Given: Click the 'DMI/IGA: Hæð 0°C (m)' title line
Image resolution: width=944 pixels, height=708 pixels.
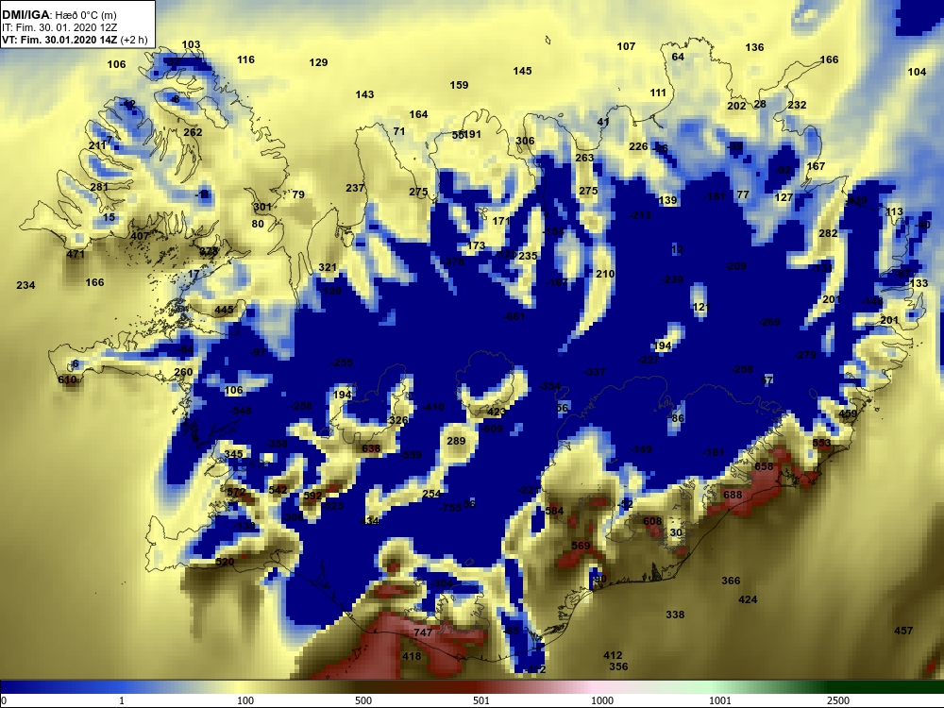Looking at the screenshot, I should [x=59, y=15].
